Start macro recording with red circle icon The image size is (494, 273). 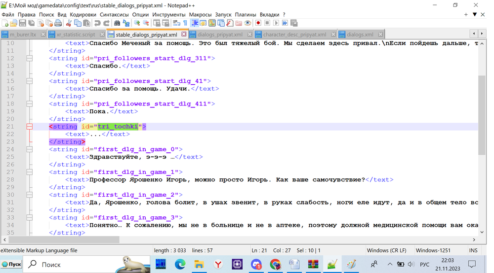pyautogui.click(x=258, y=23)
